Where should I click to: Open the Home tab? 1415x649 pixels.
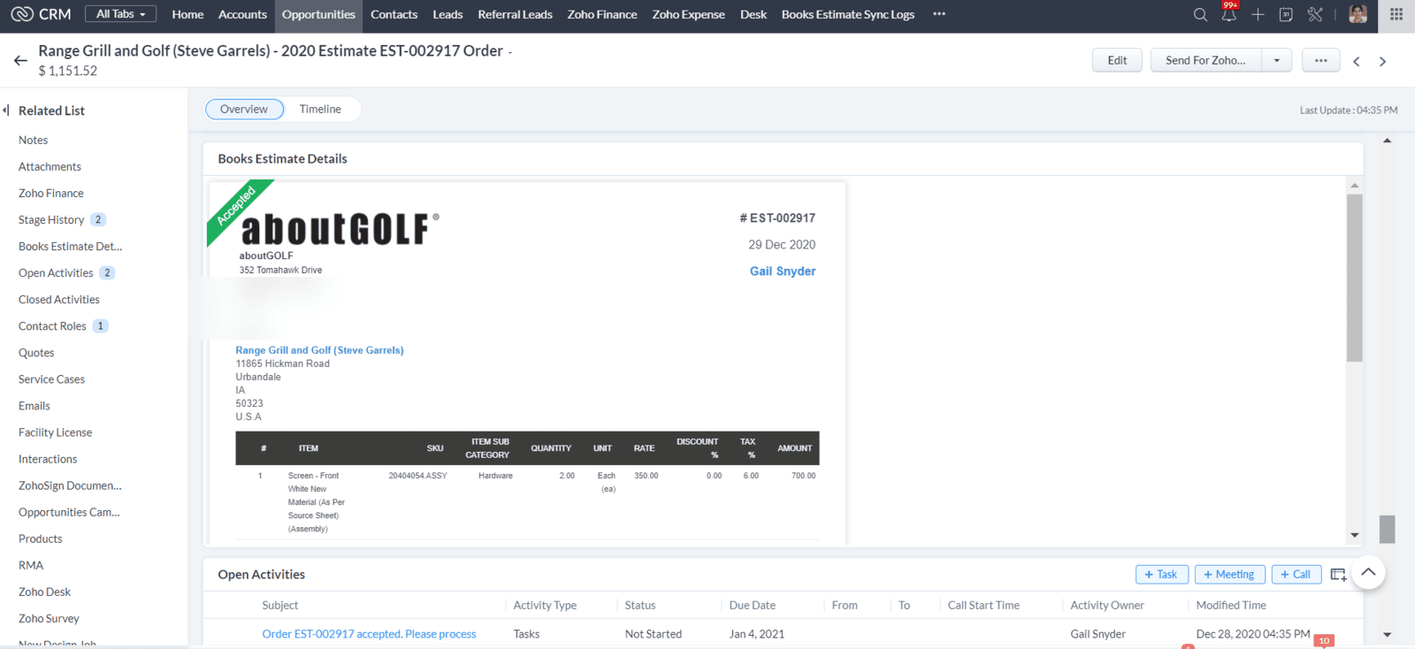(187, 14)
